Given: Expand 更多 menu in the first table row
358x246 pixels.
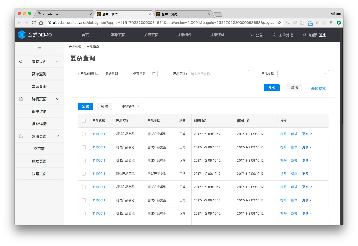Looking at the screenshot, I should (307, 134).
